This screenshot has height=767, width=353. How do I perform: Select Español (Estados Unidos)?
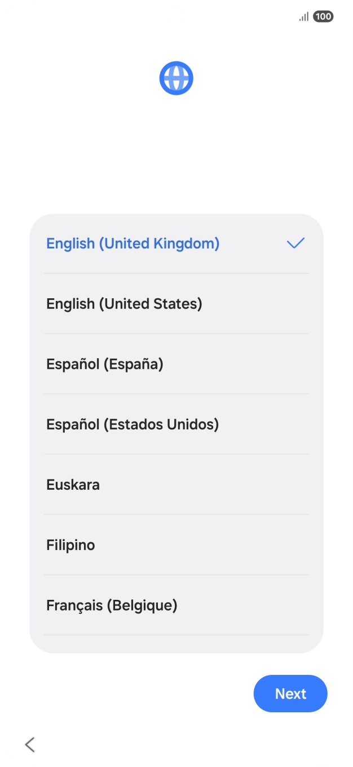132,424
